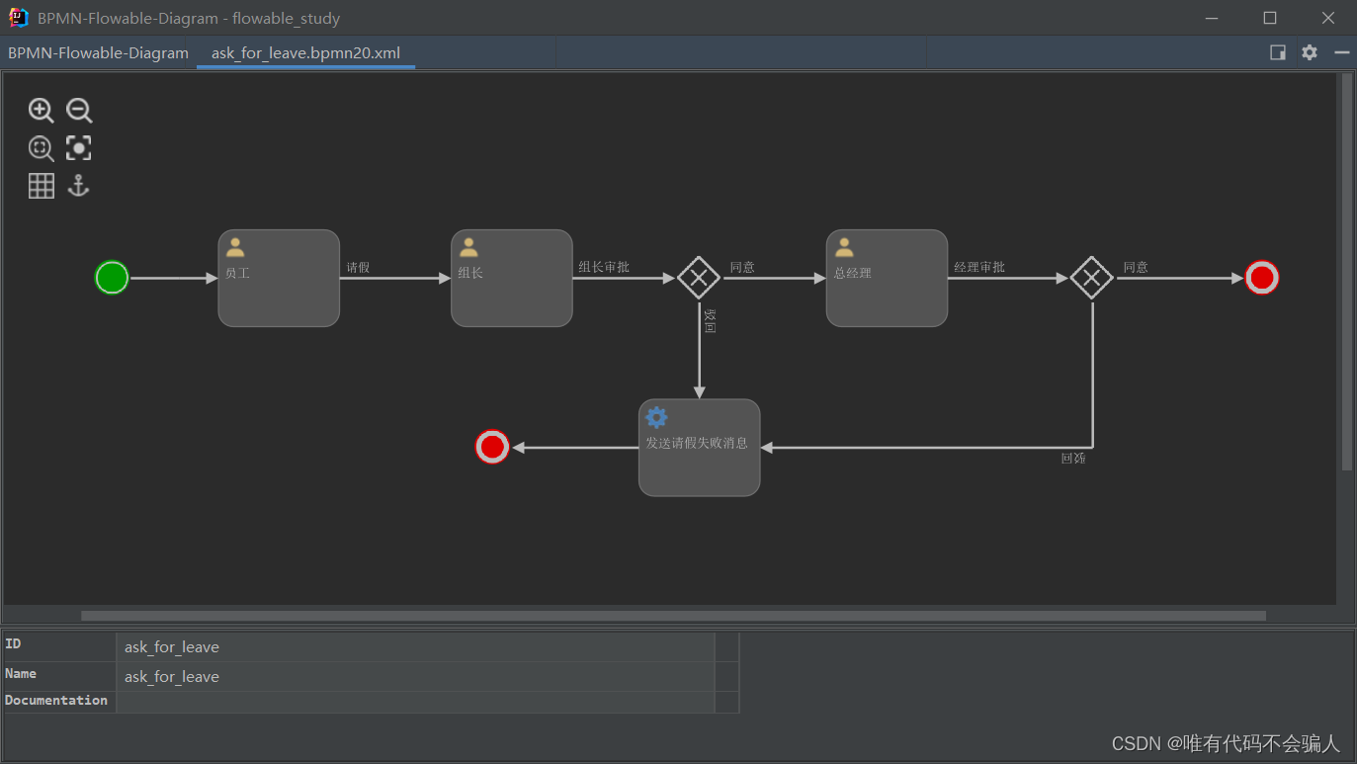The image size is (1357, 764).
Task: Fit the diagram content to the view
Action: (79, 148)
